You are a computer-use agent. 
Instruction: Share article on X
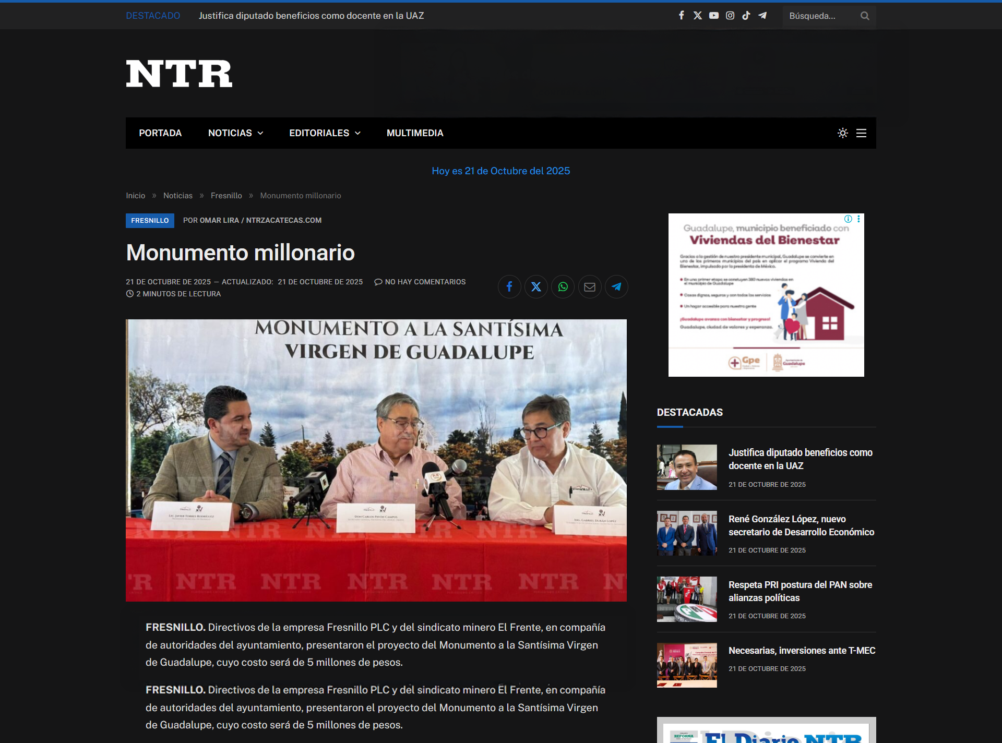click(536, 287)
